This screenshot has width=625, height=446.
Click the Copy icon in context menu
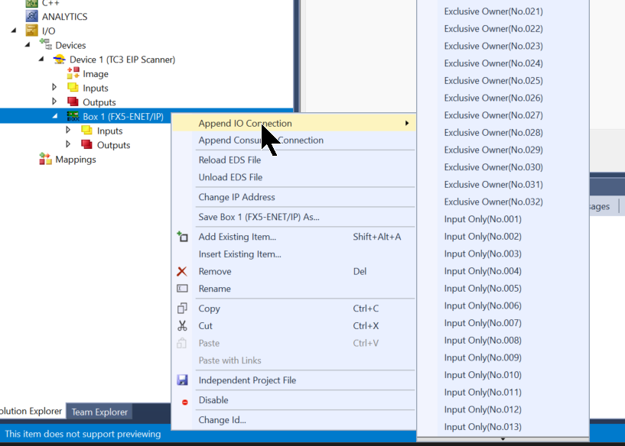click(x=182, y=309)
